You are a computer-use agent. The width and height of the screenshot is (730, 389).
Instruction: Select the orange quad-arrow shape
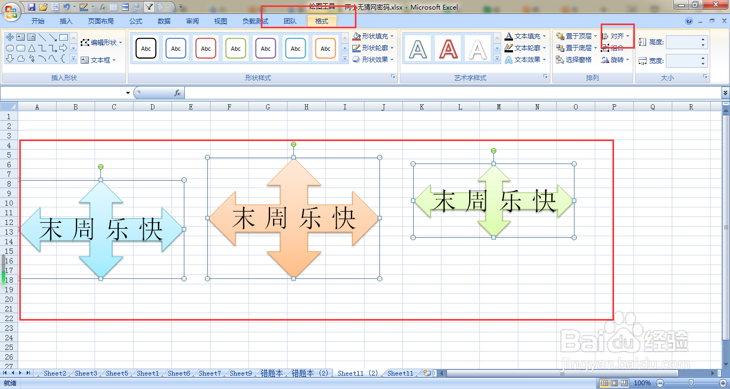click(293, 219)
